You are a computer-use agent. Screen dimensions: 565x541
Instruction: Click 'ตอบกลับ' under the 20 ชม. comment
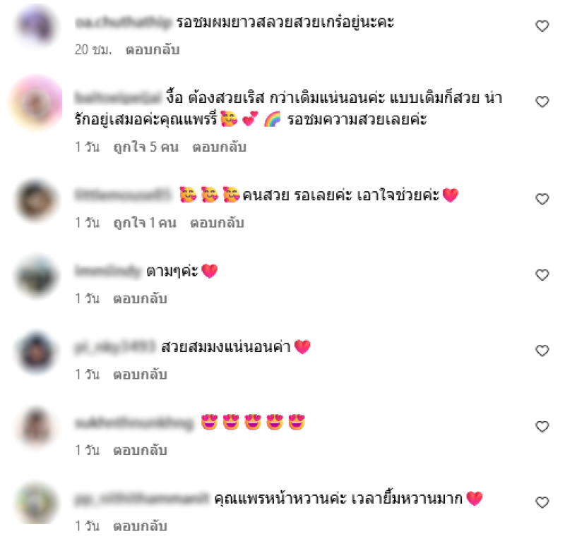153,49
